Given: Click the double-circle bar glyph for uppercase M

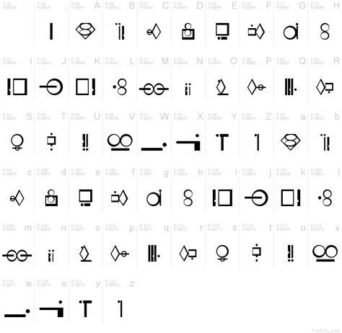Looking at the screenshot, I should (154, 89).
